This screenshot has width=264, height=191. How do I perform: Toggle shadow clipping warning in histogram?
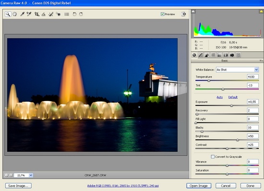(x=193, y=11)
